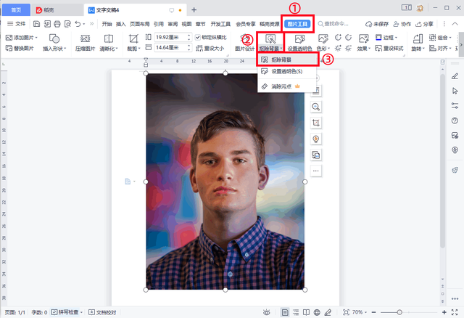
Task: Select the Crop (裁剪) tool in ribbon
Action: [133, 43]
